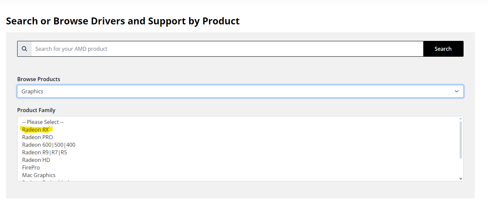Choose Radeon HD product family
The width and height of the screenshot is (488, 212).
[x=36, y=160]
